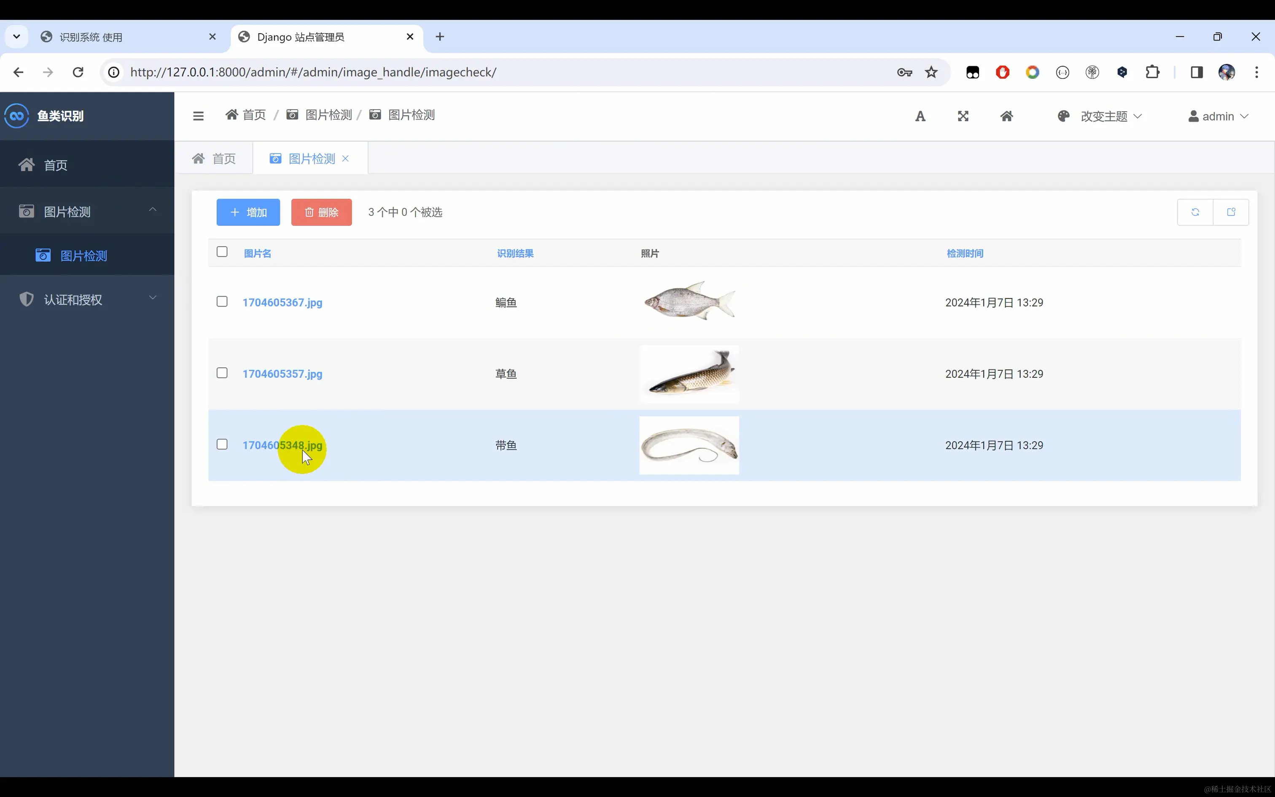Toggle fullscreen using the expand arrows icon
This screenshot has height=797, width=1275.
(963, 116)
